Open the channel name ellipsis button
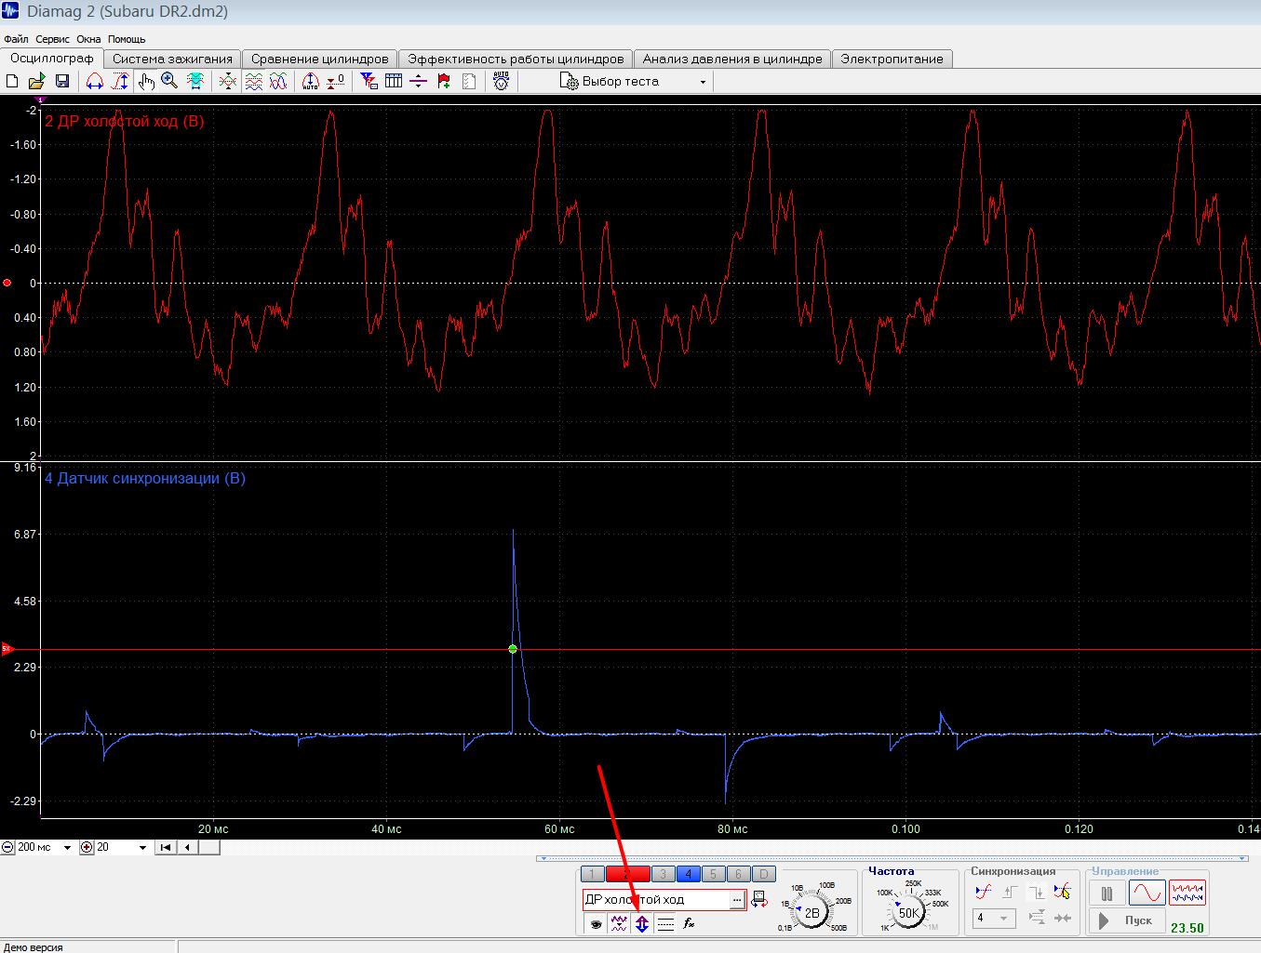 pyautogui.click(x=737, y=900)
